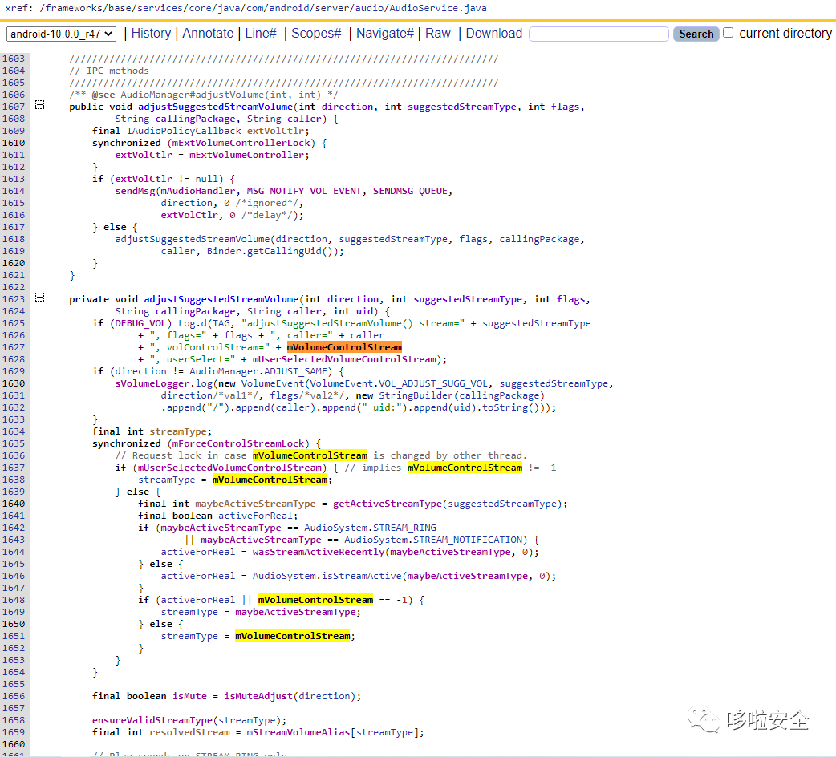Open the History link
836x757 pixels.
coord(151,34)
